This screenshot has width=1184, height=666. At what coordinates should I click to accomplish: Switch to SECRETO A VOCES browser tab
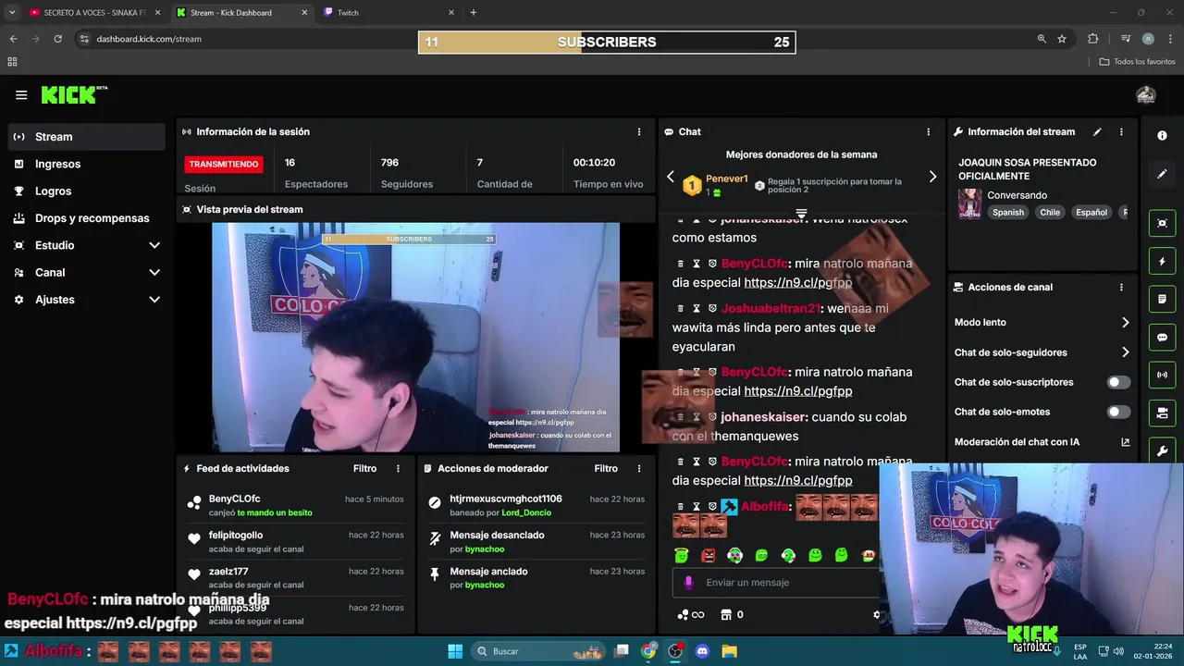click(x=94, y=13)
